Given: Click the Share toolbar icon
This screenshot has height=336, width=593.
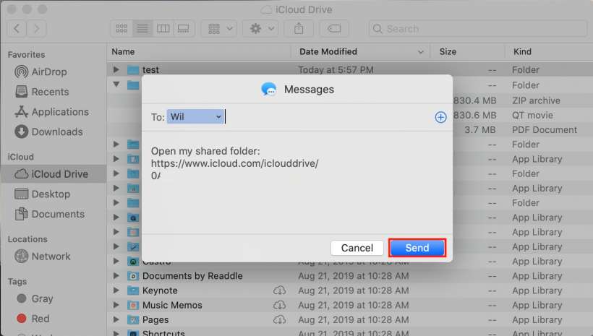Looking at the screenshot, I should point(299,29).
